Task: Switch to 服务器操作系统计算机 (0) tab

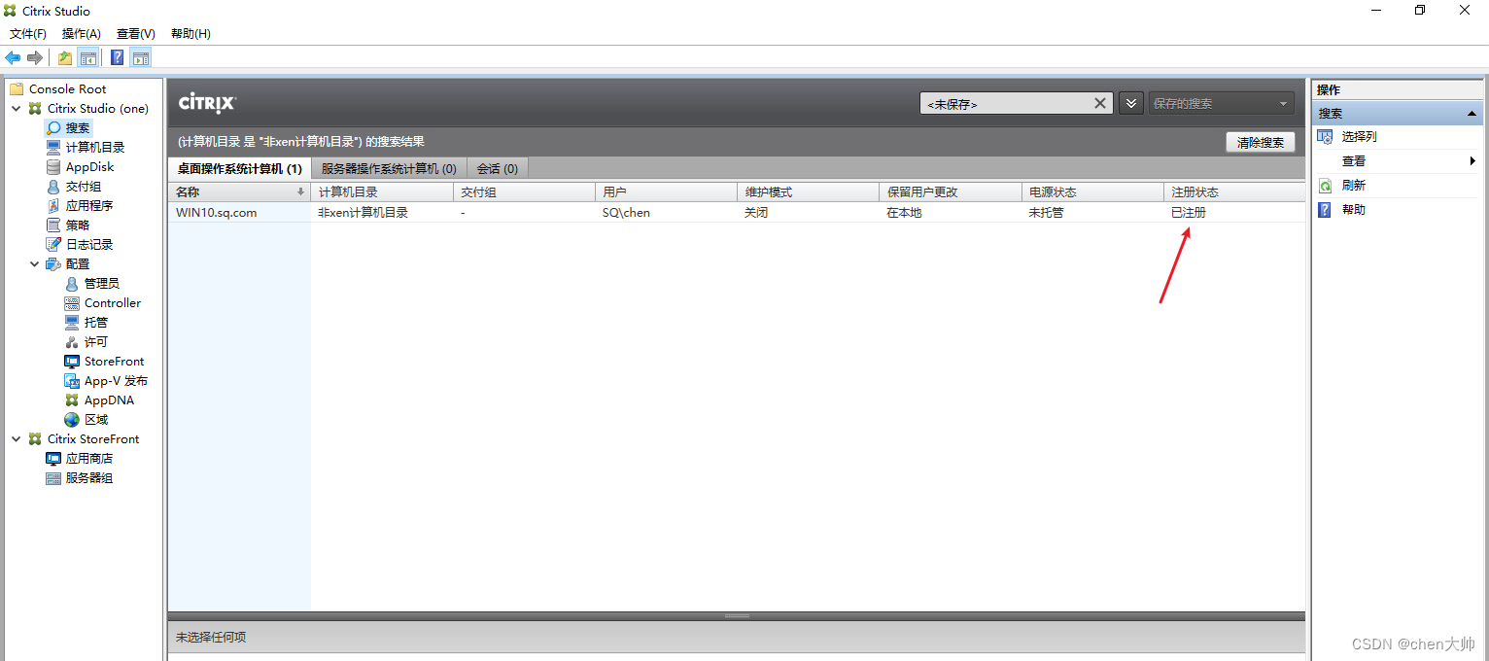Action: tap(389, 168)
